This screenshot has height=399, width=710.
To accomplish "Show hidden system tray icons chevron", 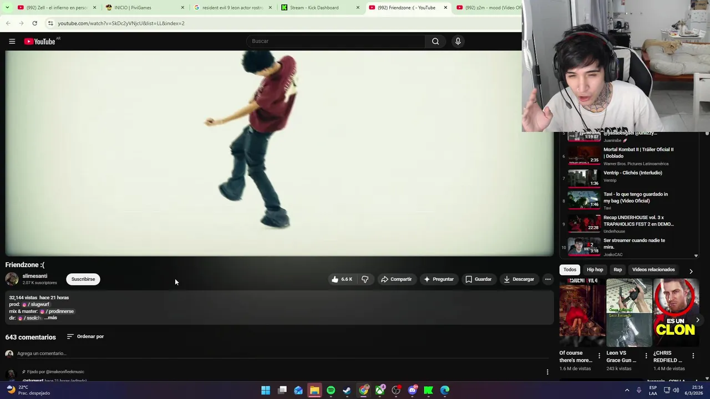I will 627,390.
